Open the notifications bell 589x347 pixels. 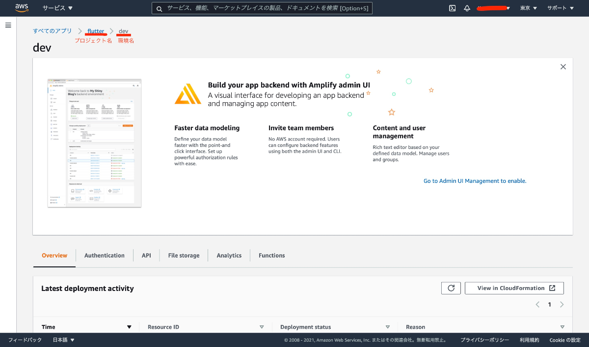467,8
